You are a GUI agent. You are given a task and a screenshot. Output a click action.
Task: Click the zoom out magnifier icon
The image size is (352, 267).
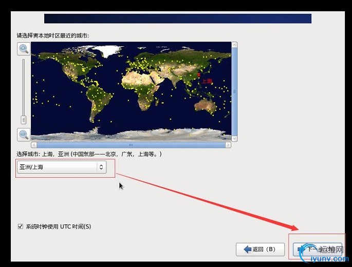[x=24, y=135]
